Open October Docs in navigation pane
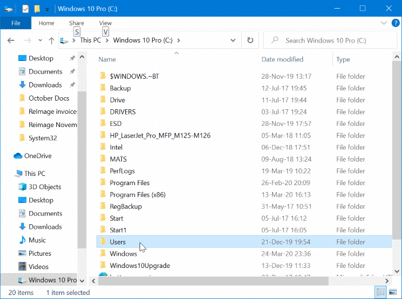 click(x=49, y=98)
